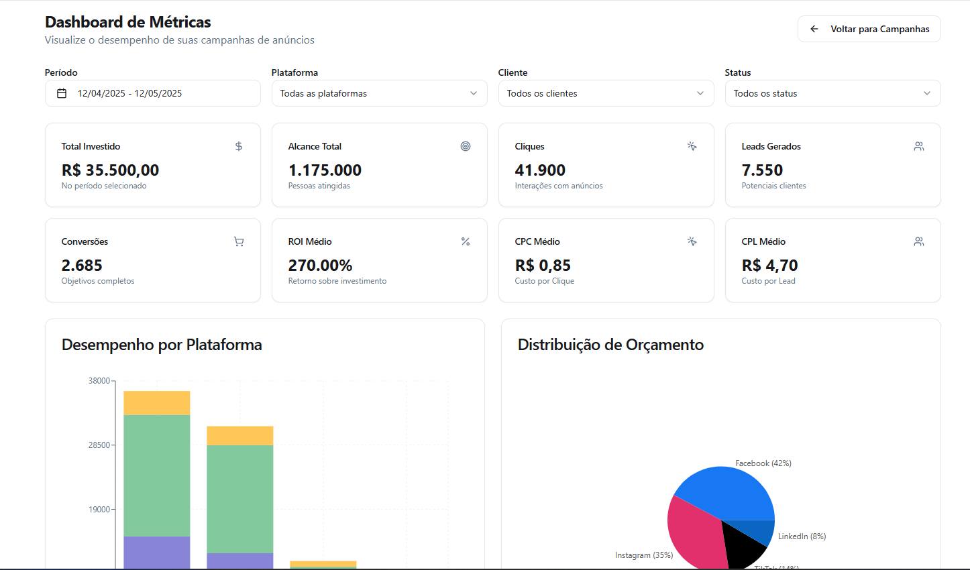The image size is (970, 570).
Task: Open the date range 12/04/2025 - 12/05/2025 picker
Action: pos(152,93)
